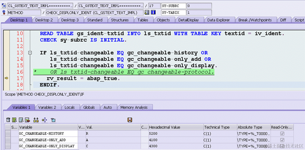Screen dimensions: 305x150
Task: Click the line number field showing 17
Action: tap(154, 6)
